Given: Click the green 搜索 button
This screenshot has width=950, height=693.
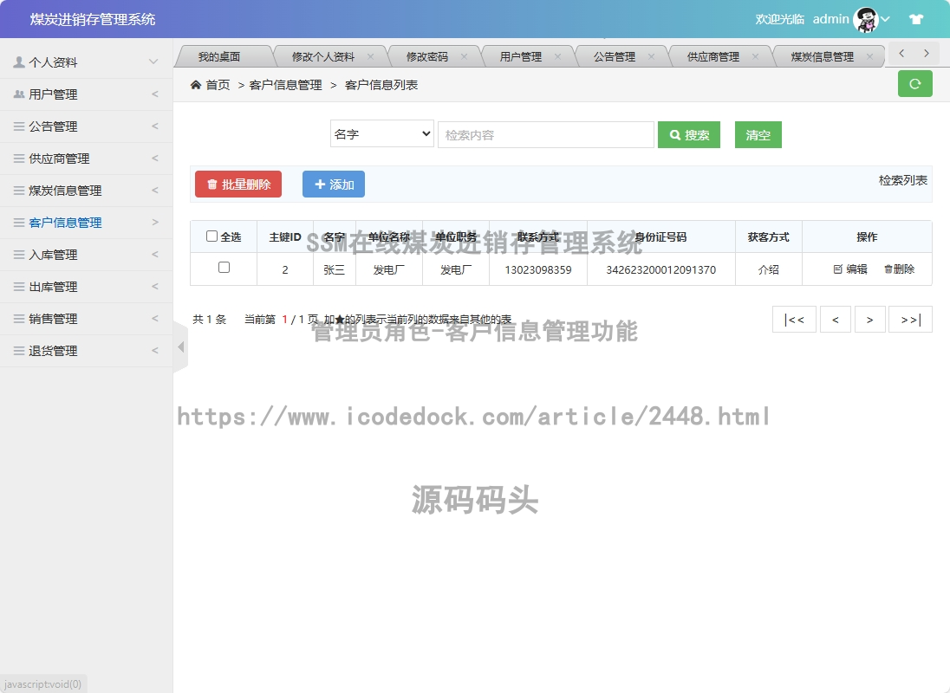Looking at the screenshot, I should tap(689, 134).
